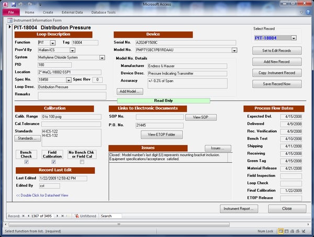Screen dimensions: 314x237
Task: Open Customize Quick Access Toolbar arrow
Action: pyautogui.click(x=40, y=5)
